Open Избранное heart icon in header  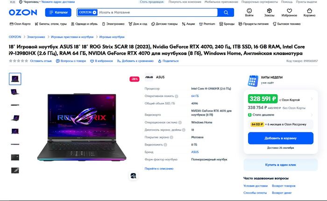[289, 11]
